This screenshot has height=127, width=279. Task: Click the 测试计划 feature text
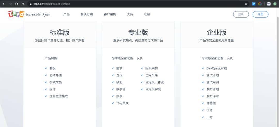[x=212, y=75]
